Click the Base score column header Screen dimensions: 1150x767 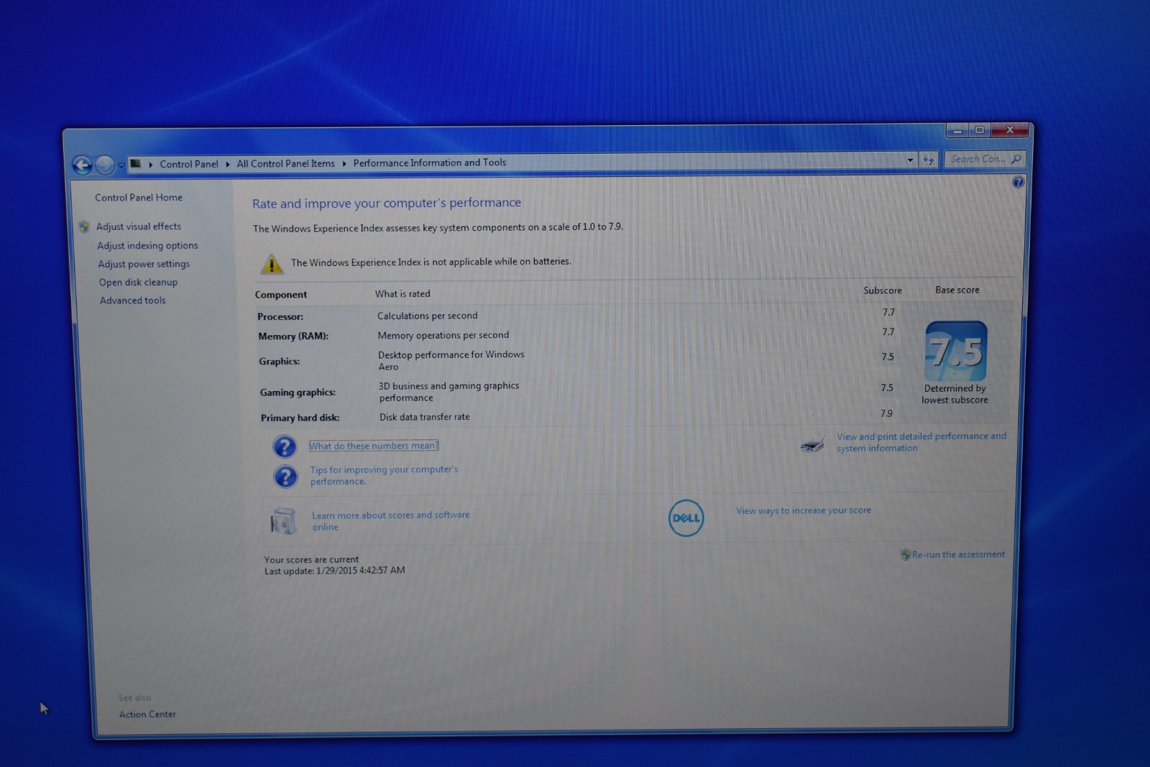pos(957,290)
